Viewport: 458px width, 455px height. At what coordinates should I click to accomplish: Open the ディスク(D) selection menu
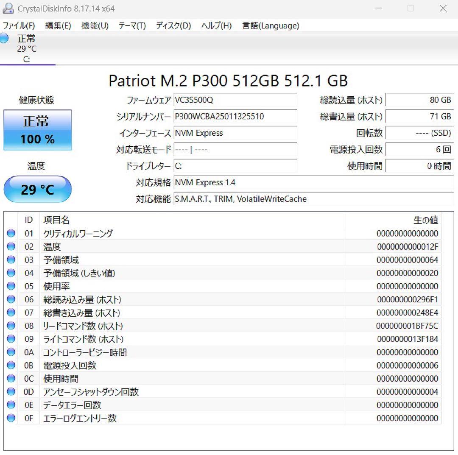[x=173, y=26]
